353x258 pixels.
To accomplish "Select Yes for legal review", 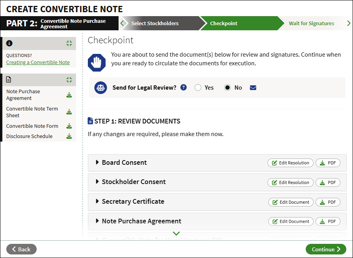I will click(x=198, y=88).
